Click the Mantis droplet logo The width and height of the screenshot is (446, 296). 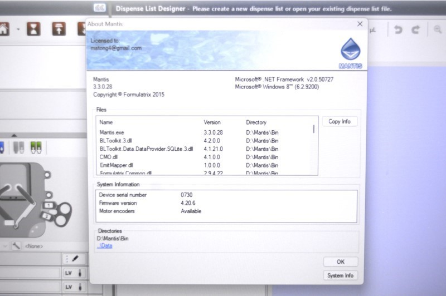[x=351, y=53]
